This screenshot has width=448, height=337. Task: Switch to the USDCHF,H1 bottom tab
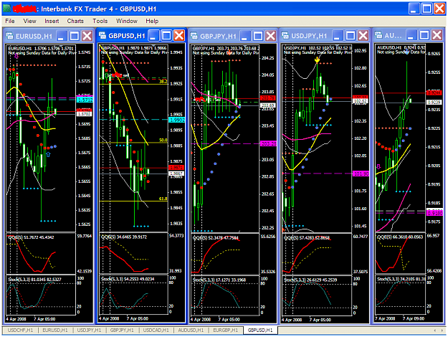tap(20, 330)
